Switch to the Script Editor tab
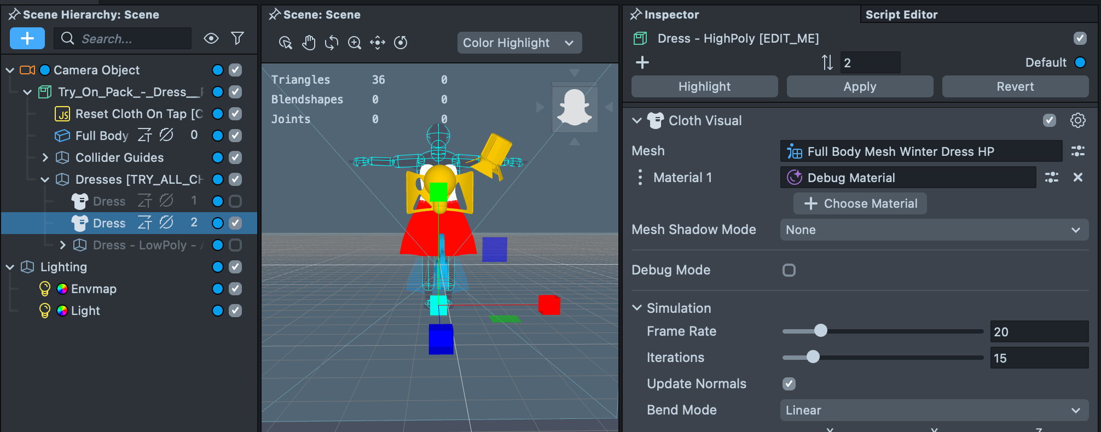 [901, 15]
